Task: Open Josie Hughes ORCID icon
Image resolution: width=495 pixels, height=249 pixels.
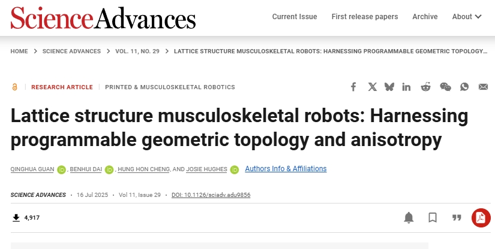Action: click(235, 169)
